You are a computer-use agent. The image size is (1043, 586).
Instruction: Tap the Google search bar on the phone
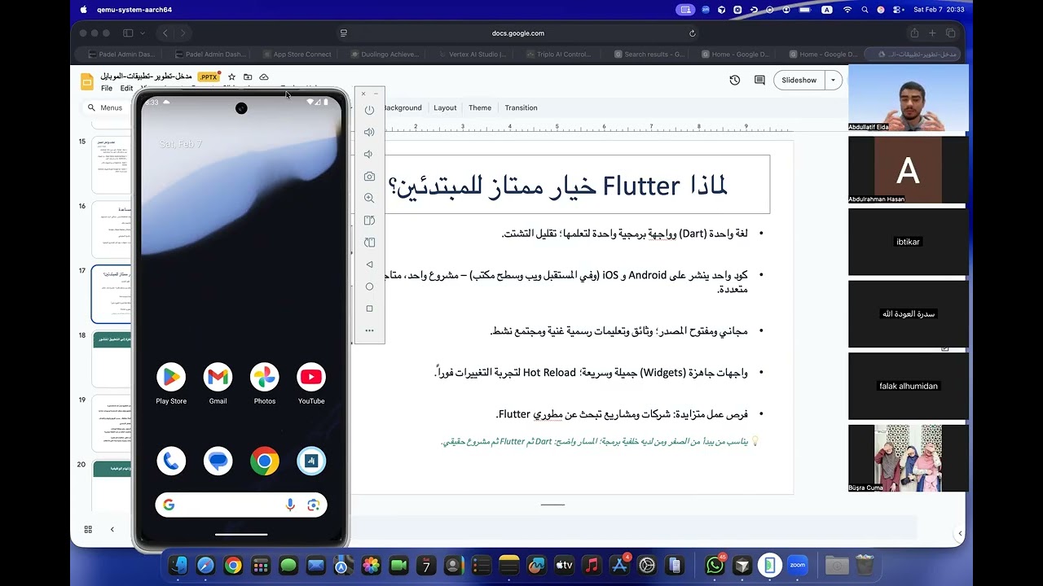[x=241, y=505]
